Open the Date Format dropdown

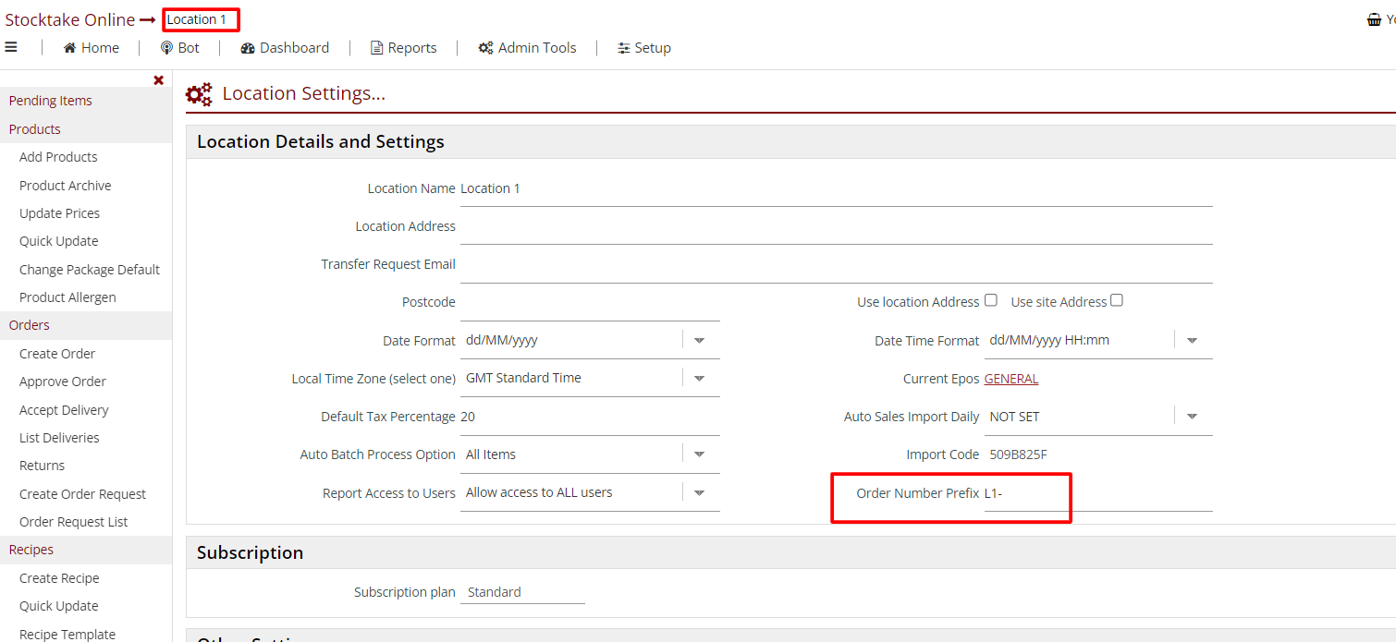pos(699,340)
